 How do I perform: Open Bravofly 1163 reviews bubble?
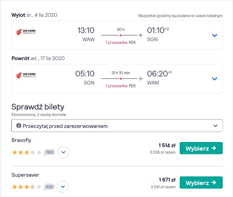[x=49, y=153]
